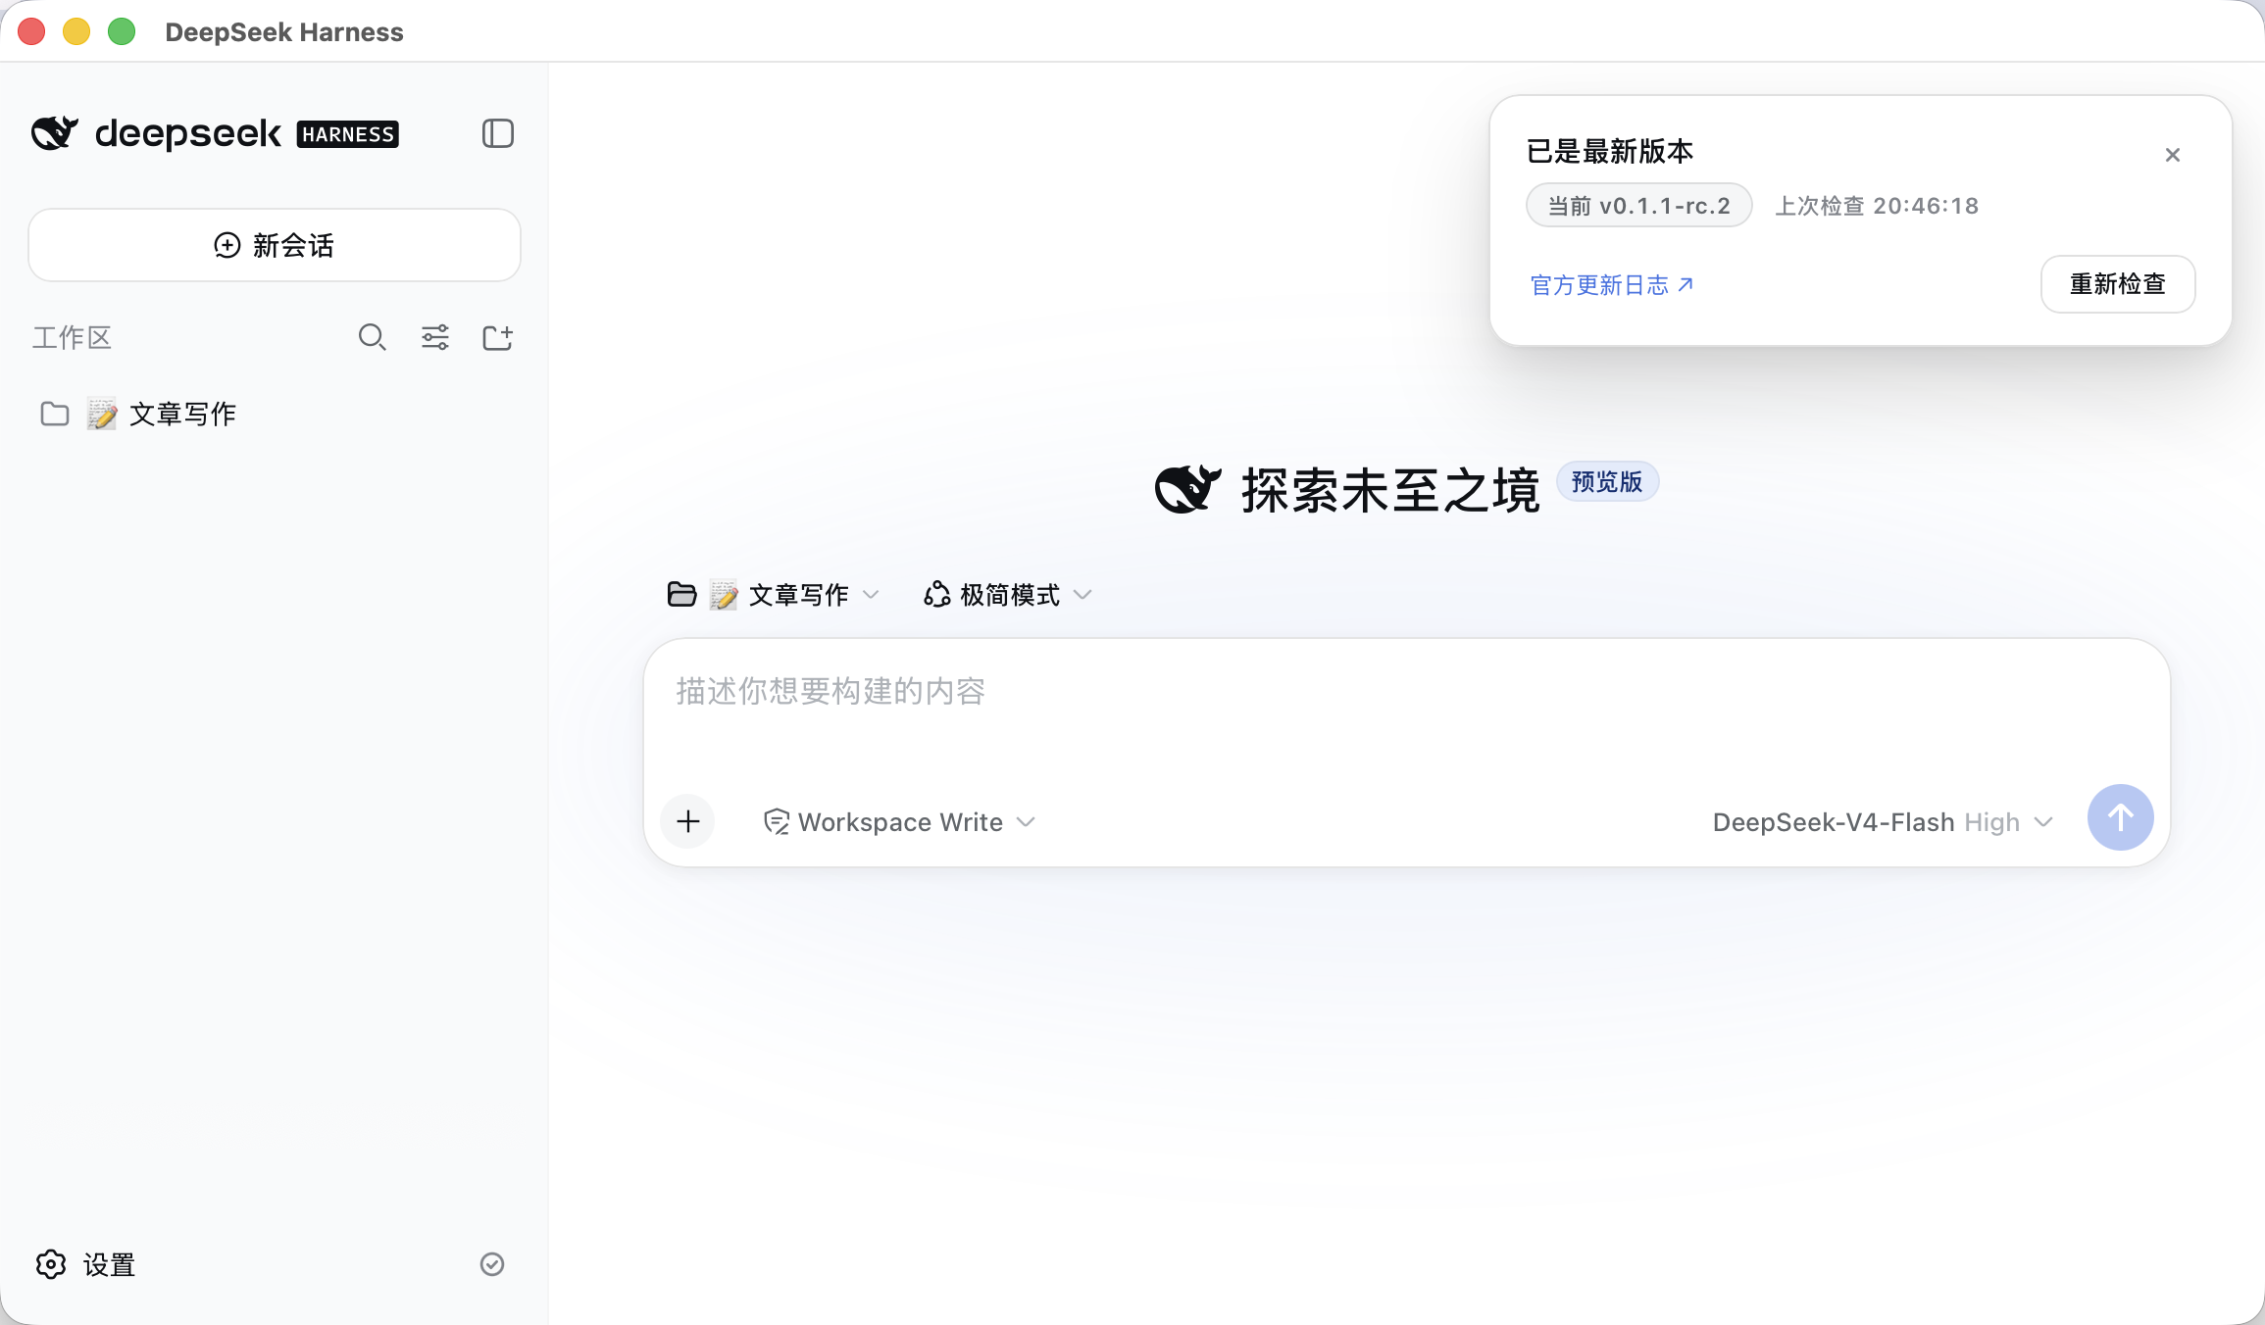
Task: Click the 工作区 section label
Action: pos(73,337)
